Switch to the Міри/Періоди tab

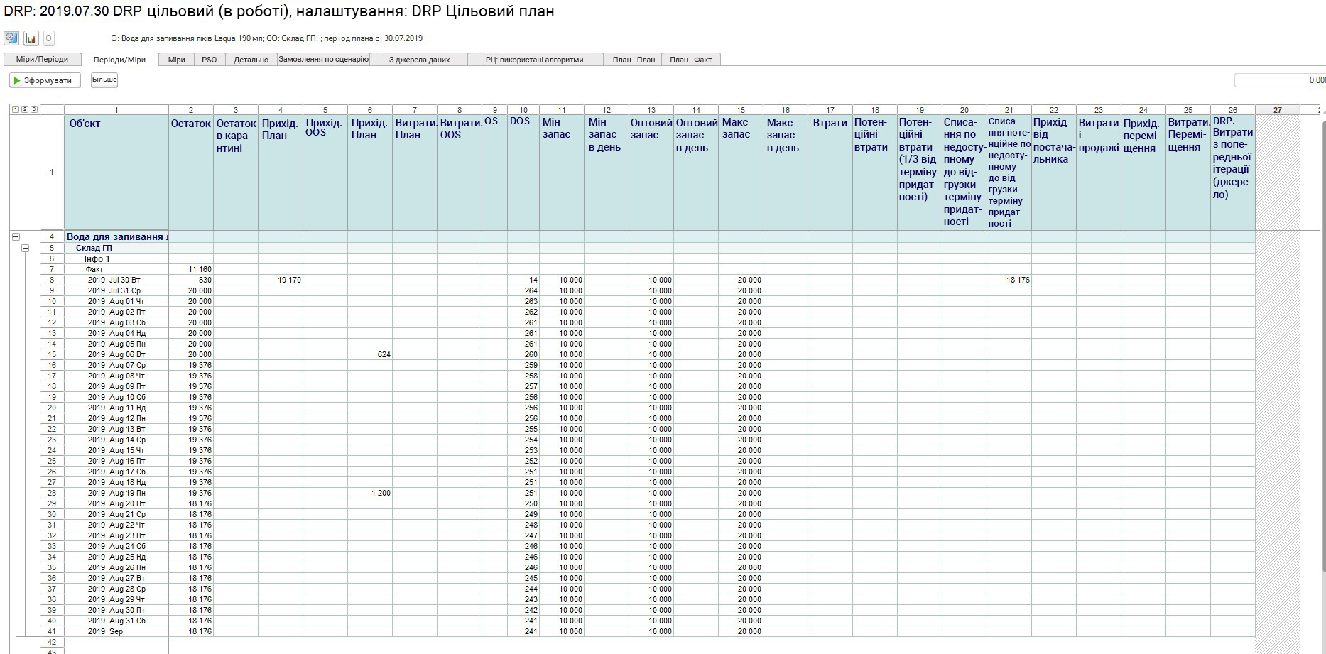(x=42, y=60)
